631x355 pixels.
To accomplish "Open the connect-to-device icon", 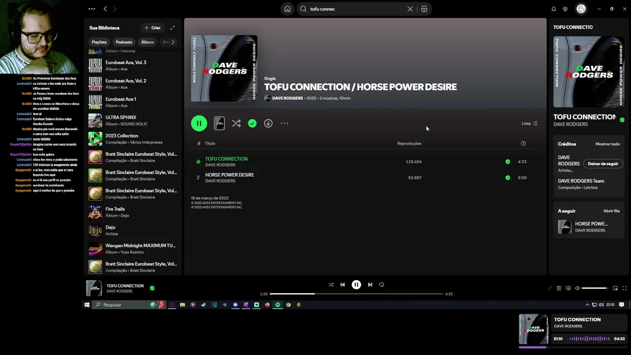I will pos(568,288).
